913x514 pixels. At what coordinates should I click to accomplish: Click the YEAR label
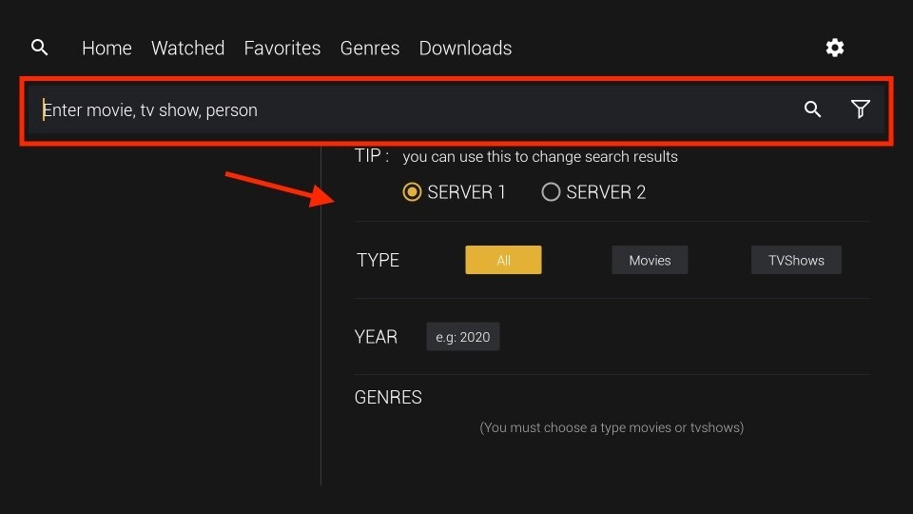377,337
